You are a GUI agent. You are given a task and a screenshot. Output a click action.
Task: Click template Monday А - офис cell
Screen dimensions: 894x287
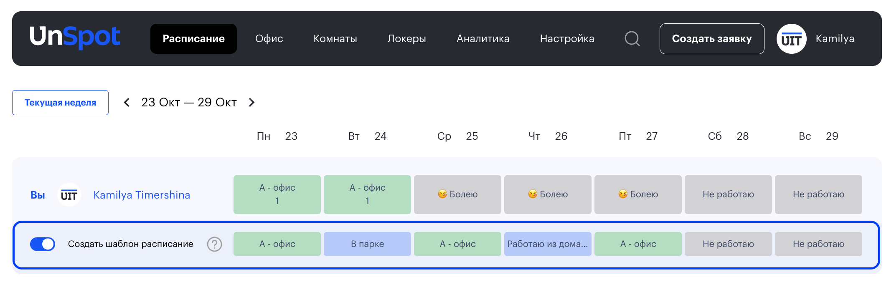tap(277, 244)
